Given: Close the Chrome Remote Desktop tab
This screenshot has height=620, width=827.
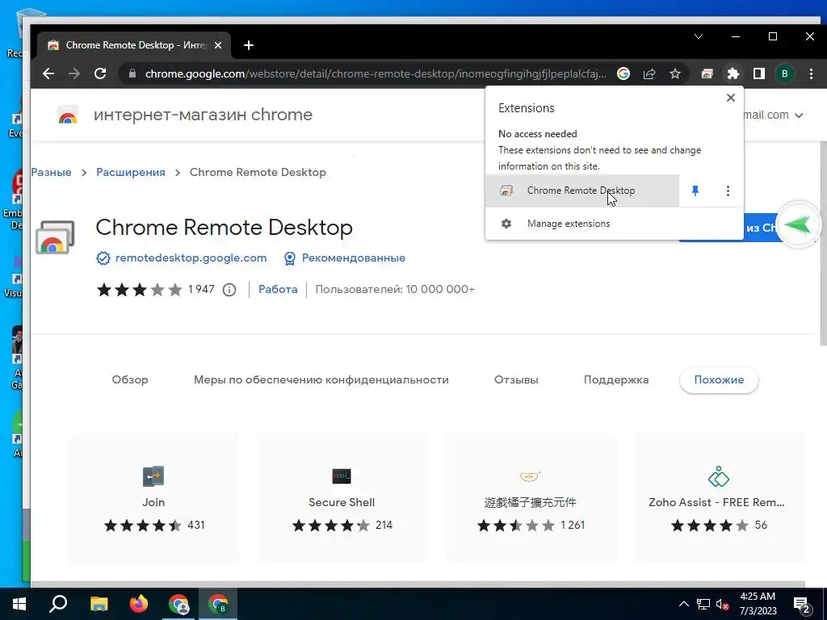Looking at the screenshot, I should pyautogui.click(x=218, y=45).
